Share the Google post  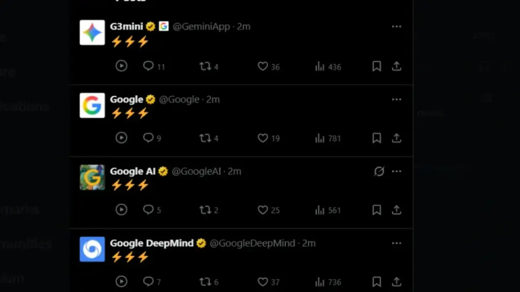click(x=397, y=138)
